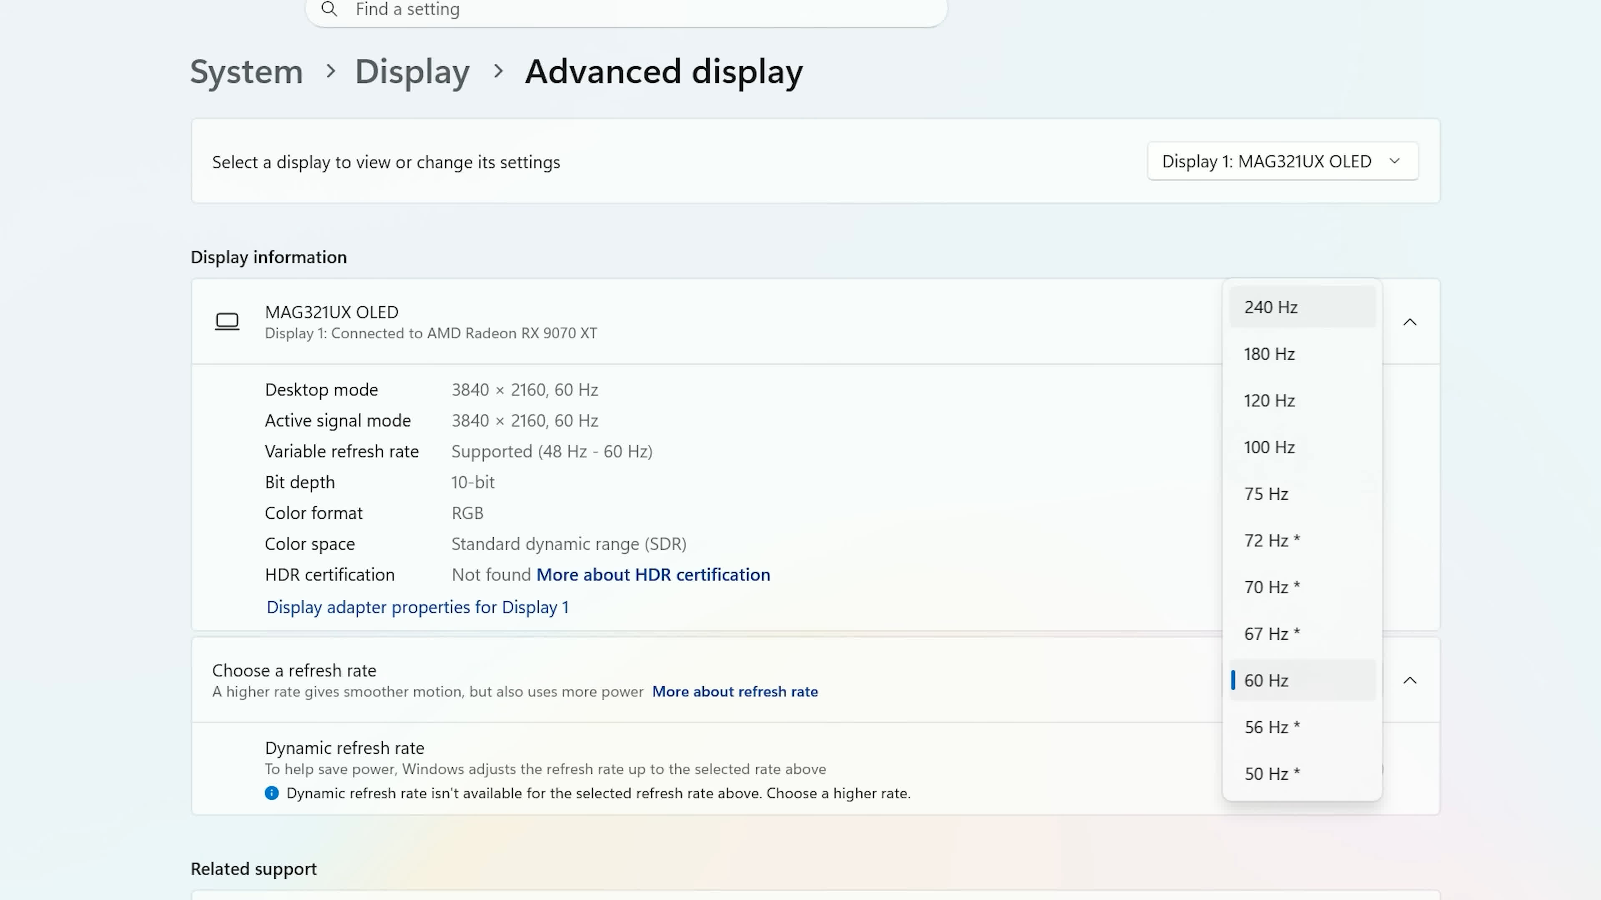Click the Advanced display page title

pyautogui.click(x=664, y=71)
